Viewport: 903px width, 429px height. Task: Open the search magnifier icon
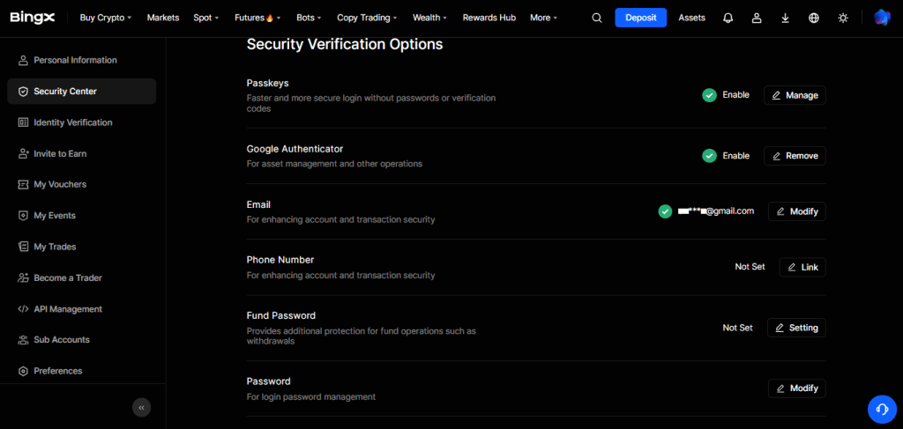coord(597,18)
